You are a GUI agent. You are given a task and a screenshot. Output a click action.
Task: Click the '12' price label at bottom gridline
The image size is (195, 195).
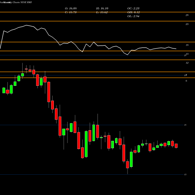point(185,174)
